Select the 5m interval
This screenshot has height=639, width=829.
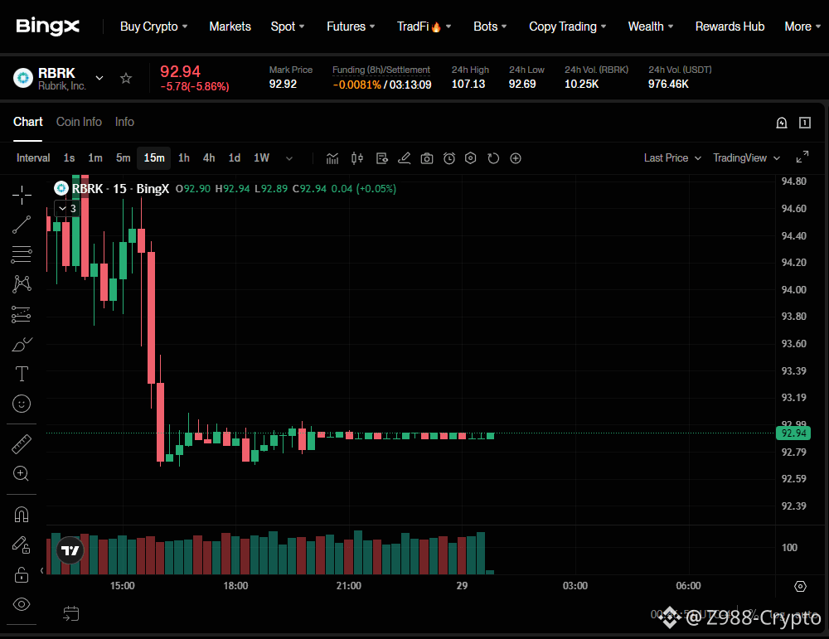124,158
